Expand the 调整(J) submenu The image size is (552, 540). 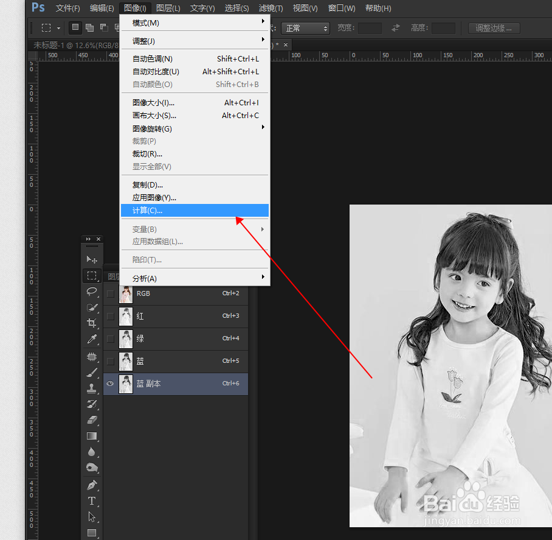coord(195,41)
